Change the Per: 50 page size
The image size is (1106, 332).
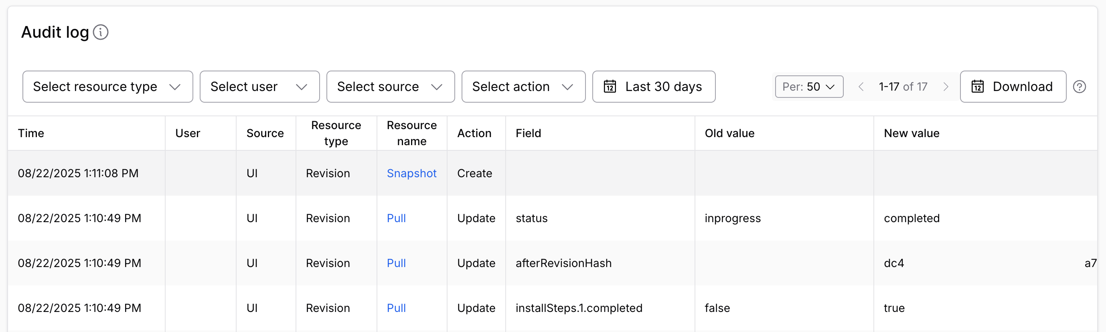coord(809,87)
